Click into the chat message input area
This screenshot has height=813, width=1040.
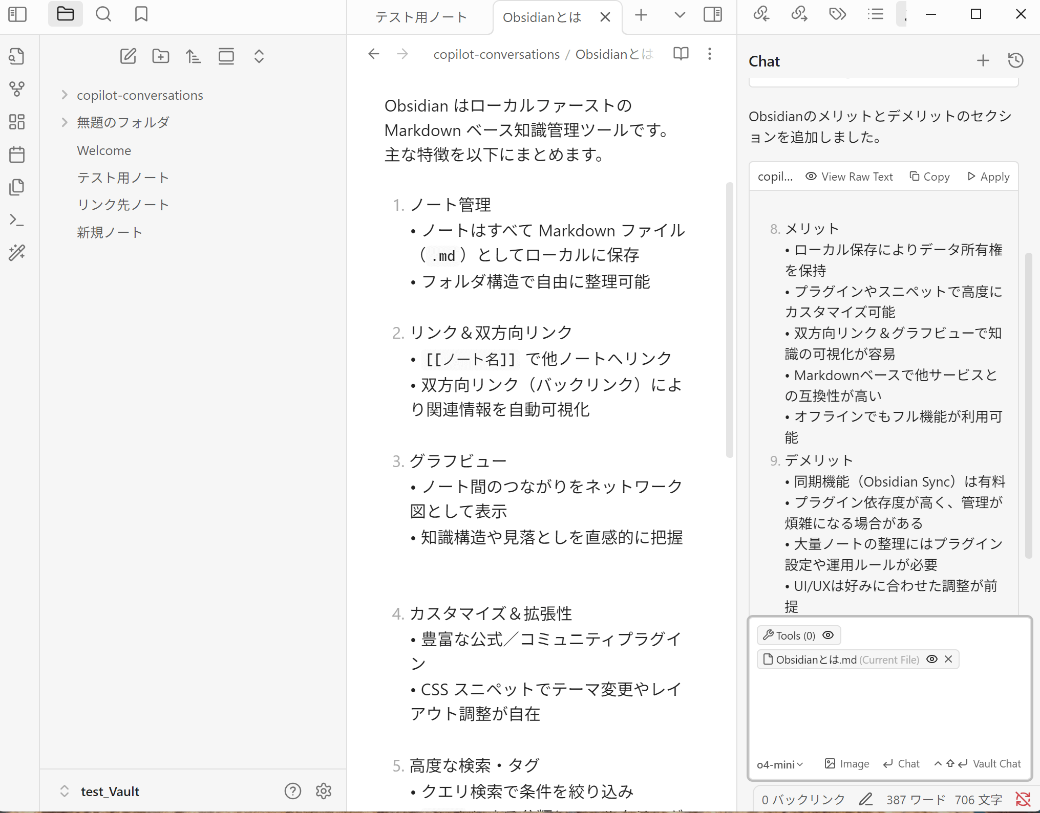coord(889,711)
